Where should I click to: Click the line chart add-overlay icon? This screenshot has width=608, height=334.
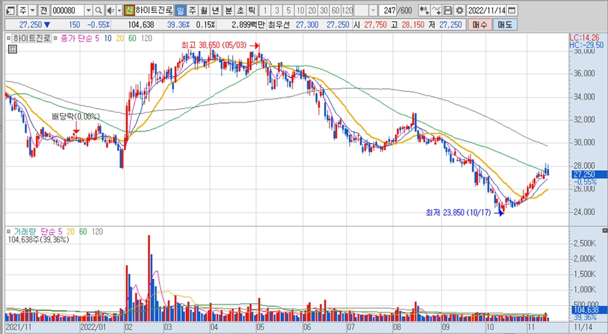(x=436, y=10)
